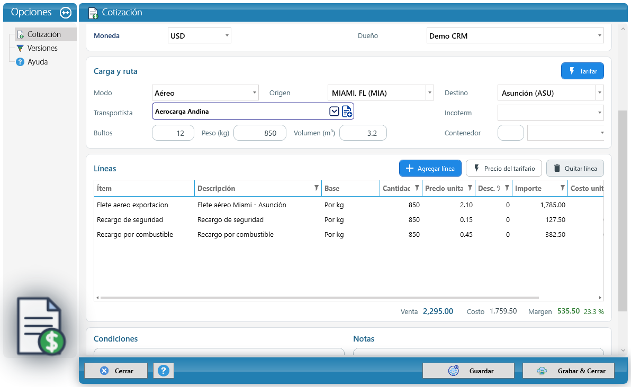This screenshot has height=387, width=631.
Task: Filter the Cantidad column
Action: 417,188
